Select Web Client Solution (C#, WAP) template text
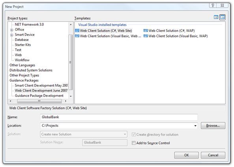234x167 pixels. point(172,31)
